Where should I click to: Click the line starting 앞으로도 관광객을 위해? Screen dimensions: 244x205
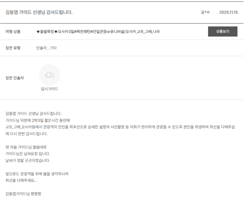pos(37,174)
